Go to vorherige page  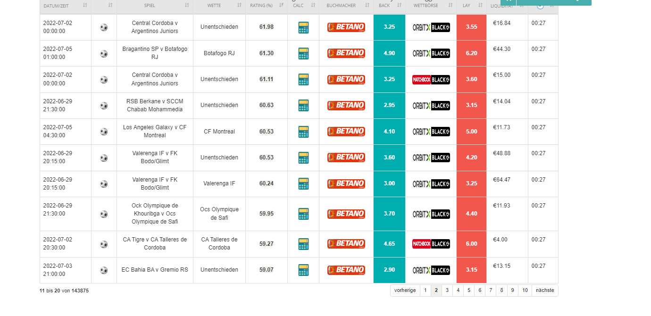pyautogui.click(x=405, y=291)
